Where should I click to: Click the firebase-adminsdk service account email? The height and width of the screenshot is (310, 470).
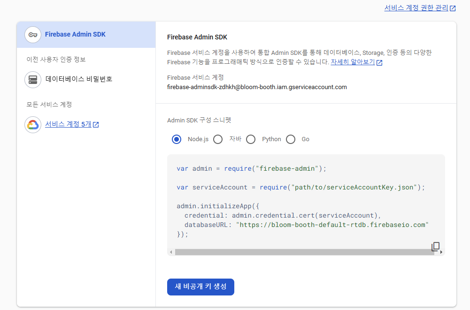[257, 87]
